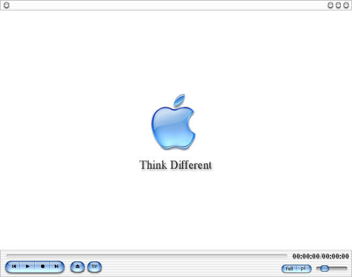Click the blue Apple logo

173,123
